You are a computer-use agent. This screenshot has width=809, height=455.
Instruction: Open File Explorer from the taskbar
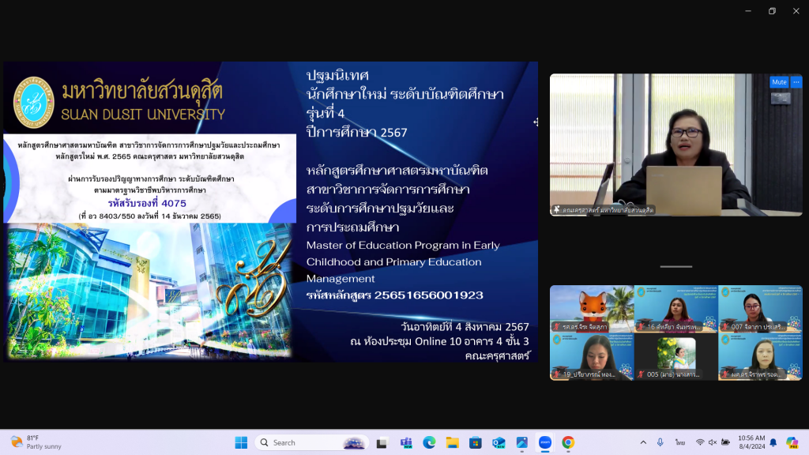point(452,442)
